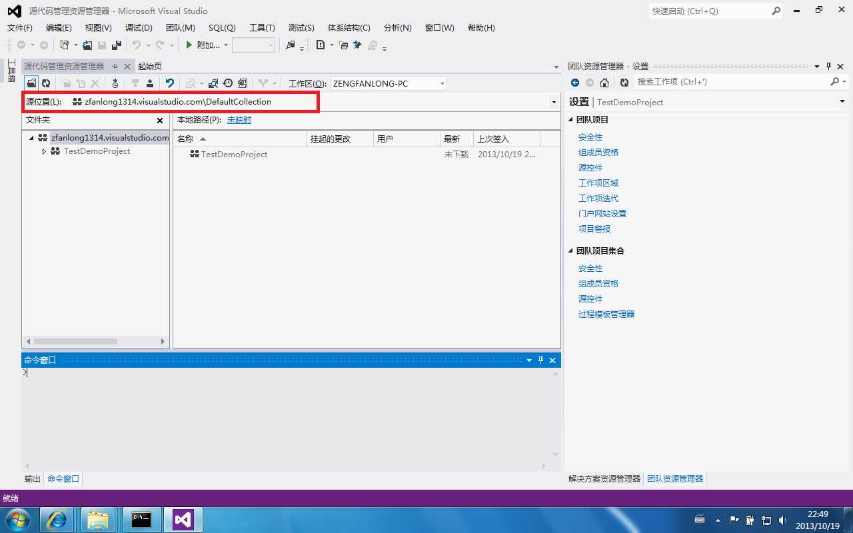This screenshot has width=853, height=533.
Task: Click the Save All toolbar icon
Action: coord(117,45)
